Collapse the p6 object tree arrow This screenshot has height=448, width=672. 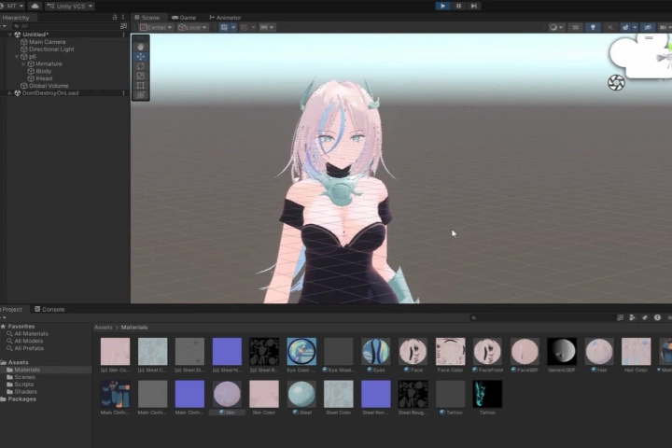[x=17, y=57]
